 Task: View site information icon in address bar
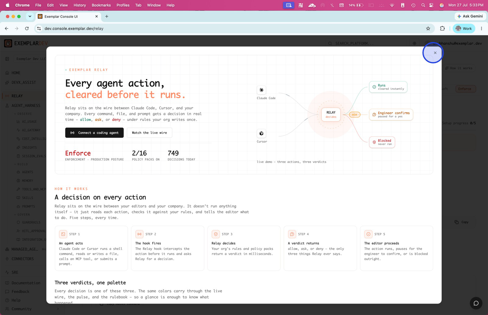[x=39, y=29]
